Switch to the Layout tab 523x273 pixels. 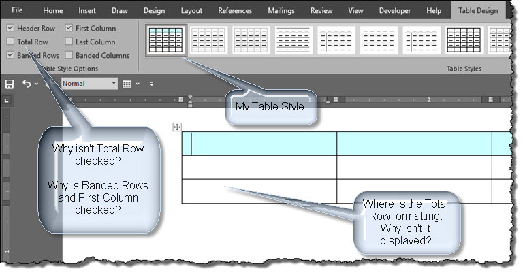(191, 10)
